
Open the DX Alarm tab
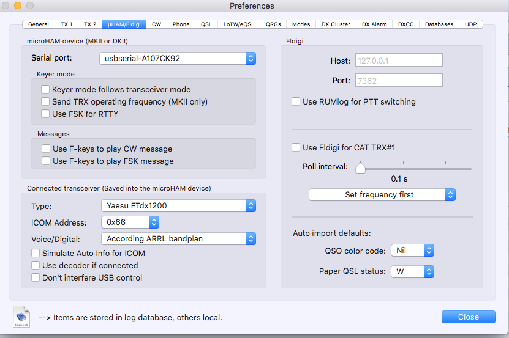(x=374, y=24)
